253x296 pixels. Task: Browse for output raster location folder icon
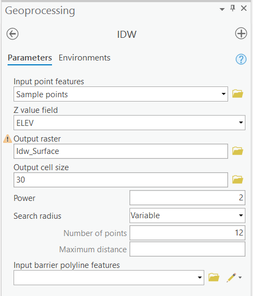(x=238, y=151)
